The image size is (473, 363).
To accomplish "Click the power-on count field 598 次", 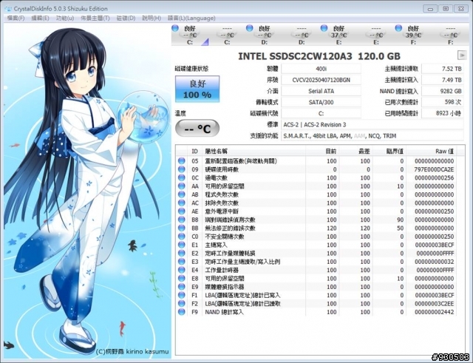I will (443, 102).
